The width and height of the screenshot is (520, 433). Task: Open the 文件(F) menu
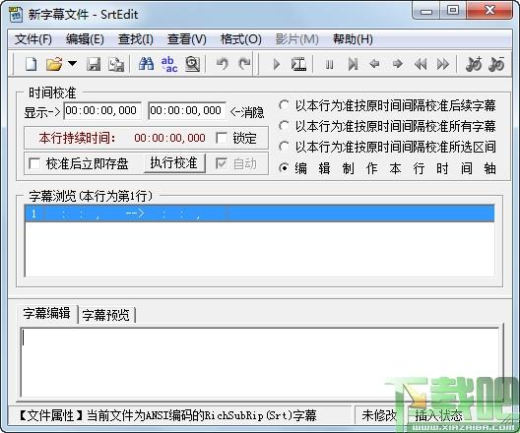33,39
